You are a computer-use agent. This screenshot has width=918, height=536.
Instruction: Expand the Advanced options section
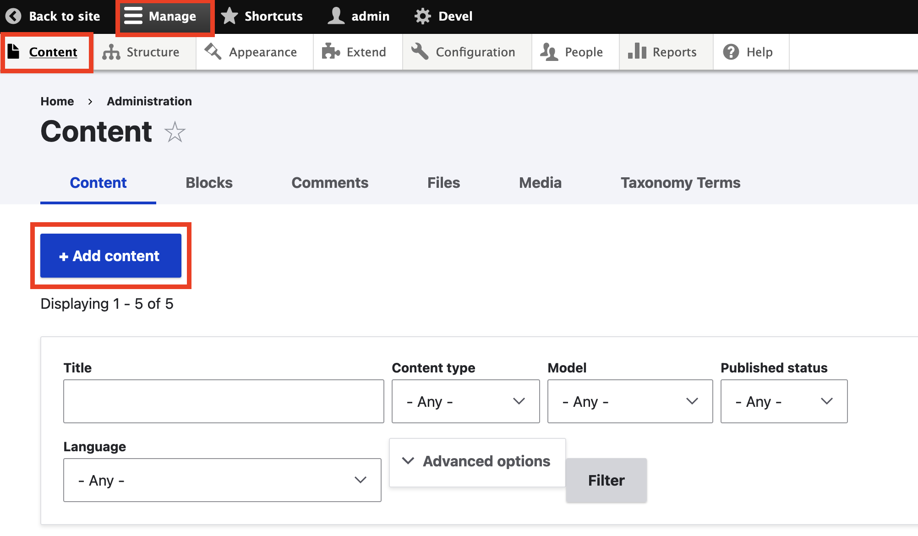pyautogui.click(x=476, y=461)
